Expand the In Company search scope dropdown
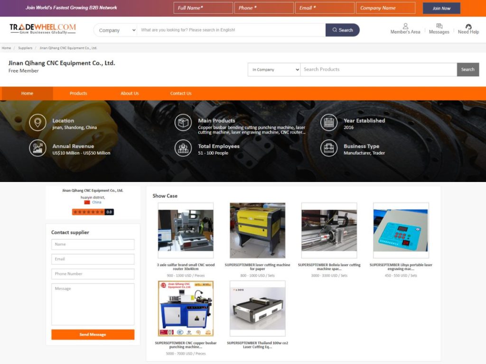The height and width of the screenshot is (364, 486). tap(274, 70)
